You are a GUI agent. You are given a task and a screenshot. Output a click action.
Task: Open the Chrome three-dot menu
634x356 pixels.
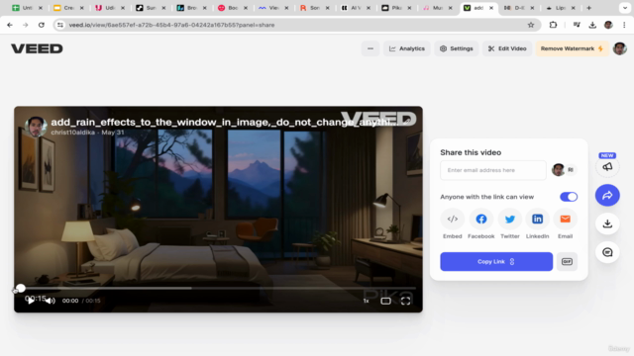(624, 25)
